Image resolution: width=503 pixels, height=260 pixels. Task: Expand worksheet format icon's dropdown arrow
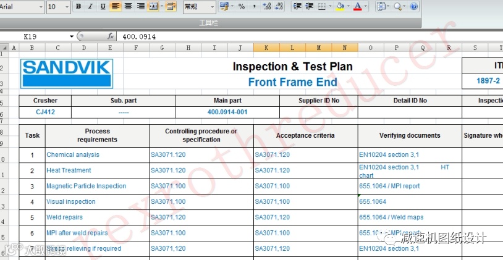click(x=388, y=6)
